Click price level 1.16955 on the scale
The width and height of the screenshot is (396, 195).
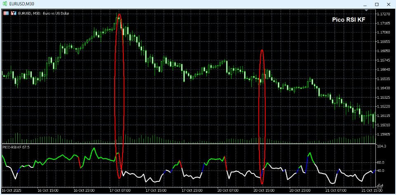(383, 41)
